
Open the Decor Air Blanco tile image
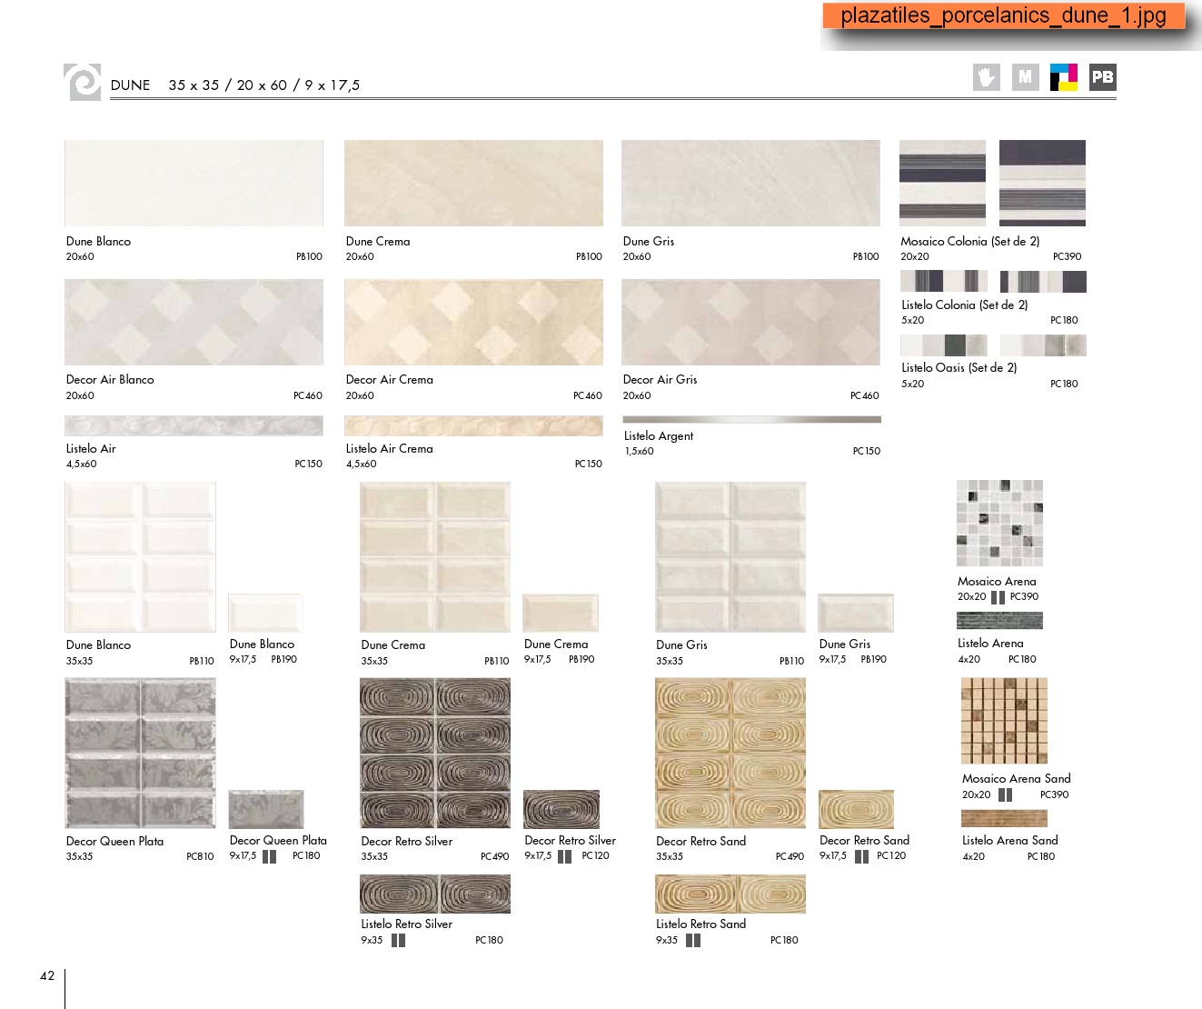pyautogui.click(x=194, y=322)
